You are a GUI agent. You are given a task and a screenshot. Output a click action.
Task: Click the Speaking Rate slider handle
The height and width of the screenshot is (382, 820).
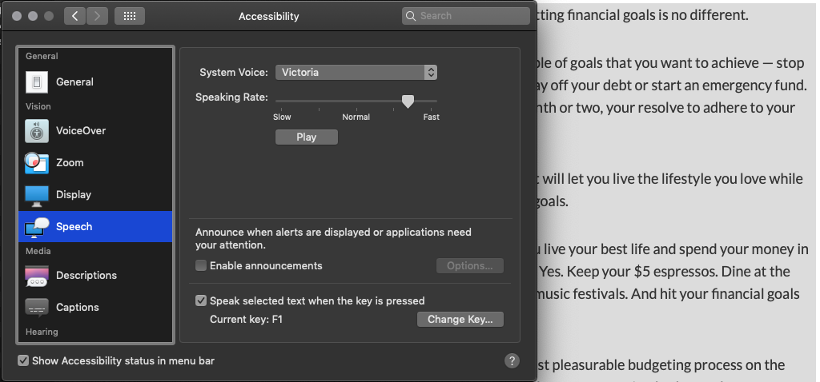coord(408,101)
